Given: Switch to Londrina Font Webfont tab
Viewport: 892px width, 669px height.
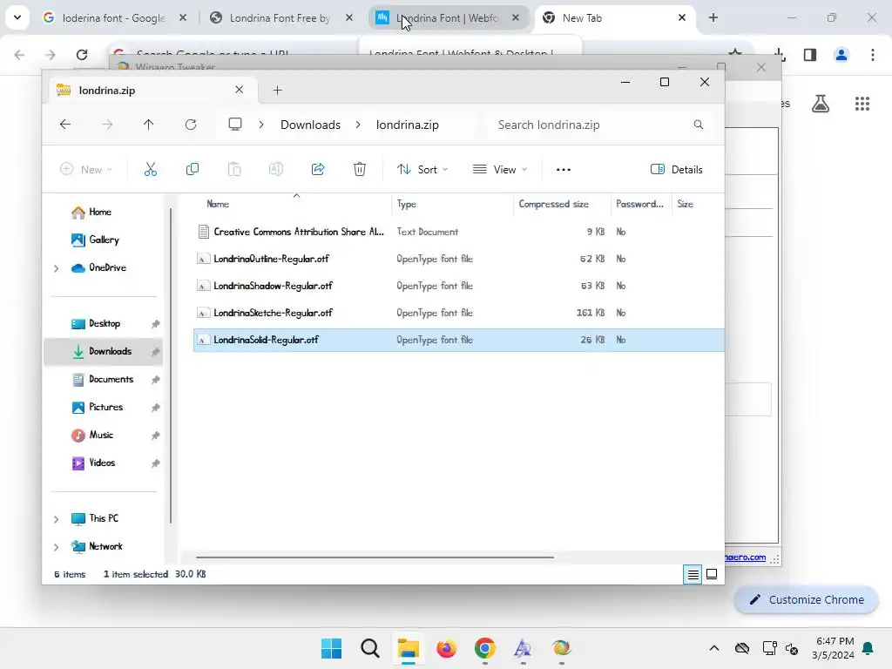Looking at the screenshot, I should pos(449,18).
